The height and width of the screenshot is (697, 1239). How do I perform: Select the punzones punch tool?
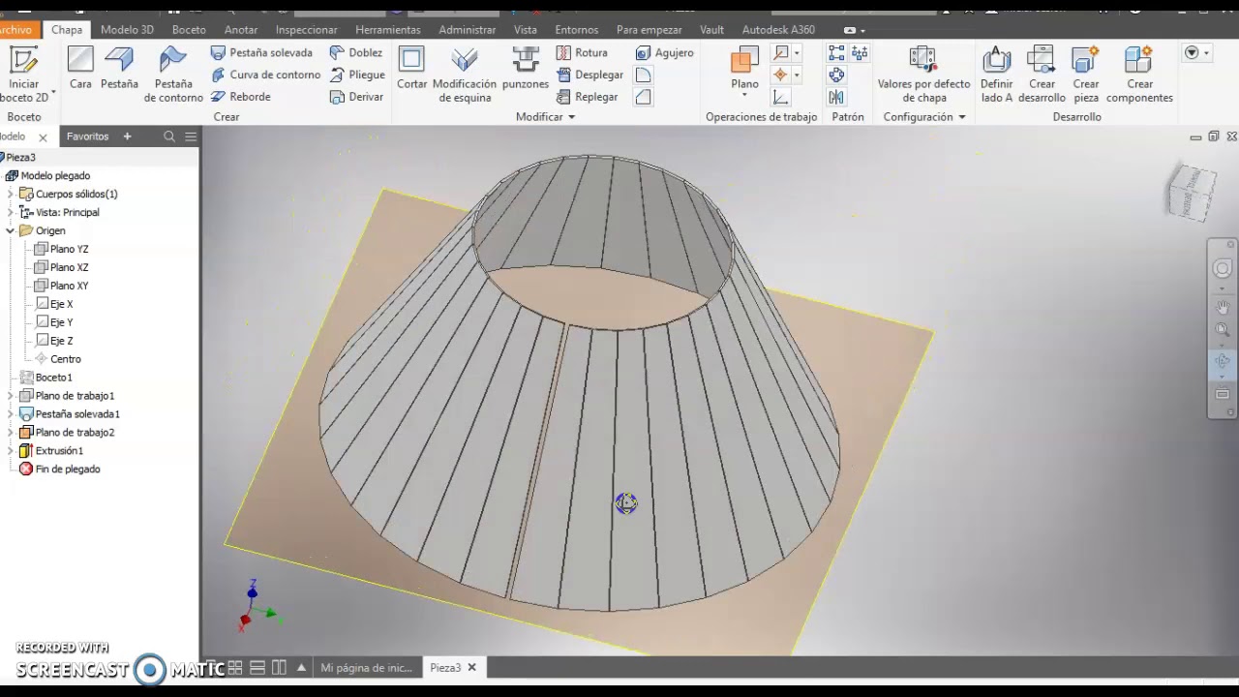526,68
